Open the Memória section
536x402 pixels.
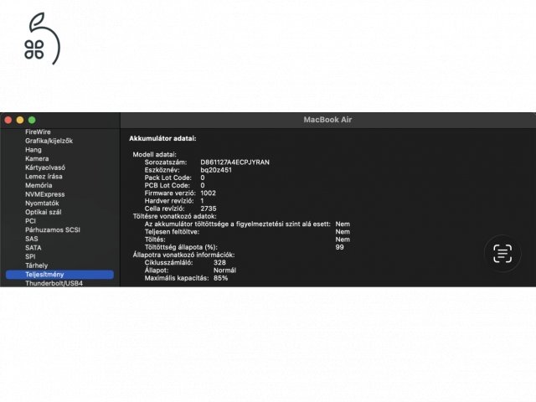[x=39, y=185]
